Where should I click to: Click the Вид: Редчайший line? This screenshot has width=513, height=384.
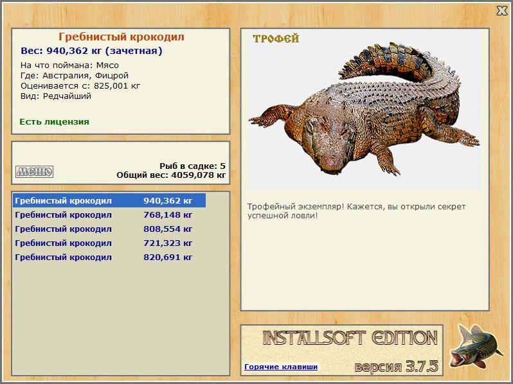pyautogui.click(x=56, y=96)
